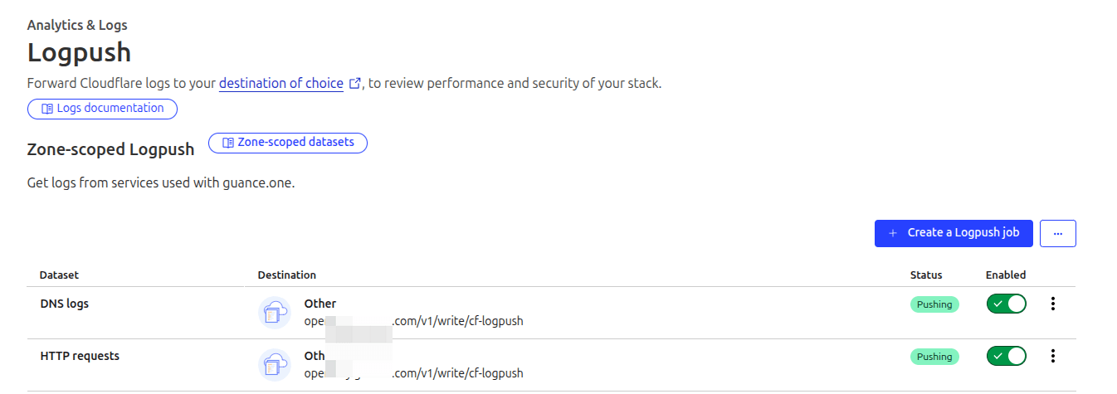The image size is (1117, 394).
Task: Open the three-dot menu for HTTP requests row
Action: click(1053, 356)
